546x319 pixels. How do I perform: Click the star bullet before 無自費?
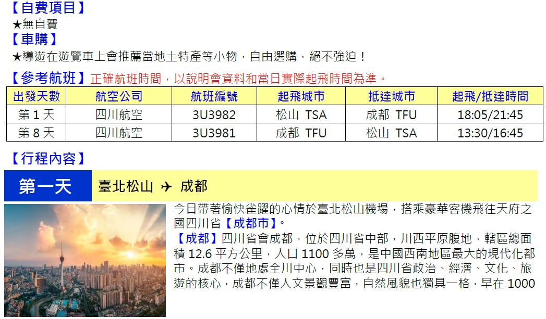click(17, 24)
